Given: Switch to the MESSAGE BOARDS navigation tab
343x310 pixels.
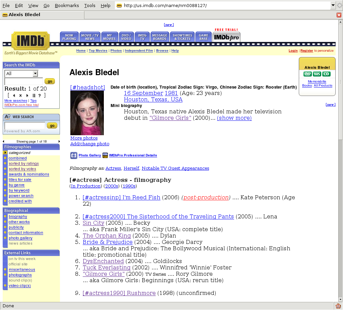Looking at the screenshot, I should pos(159,38).
